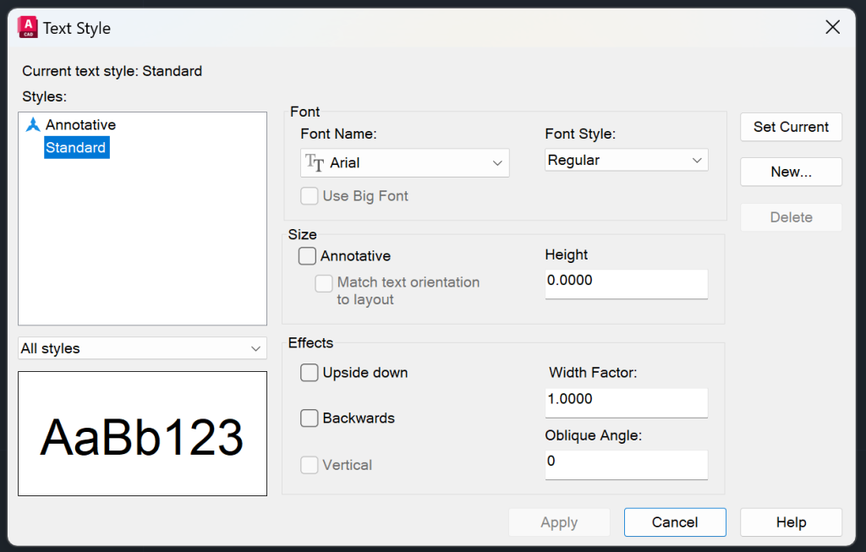The height and width of the screenshot is (552, 866).
Task: Click the Annotative style icon in Styles list
Action: (x=33, y=124)
